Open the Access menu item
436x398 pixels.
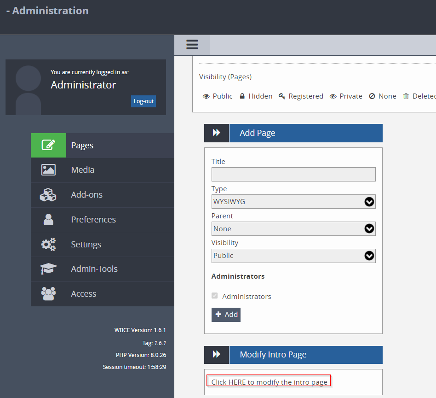coord(102,293)
